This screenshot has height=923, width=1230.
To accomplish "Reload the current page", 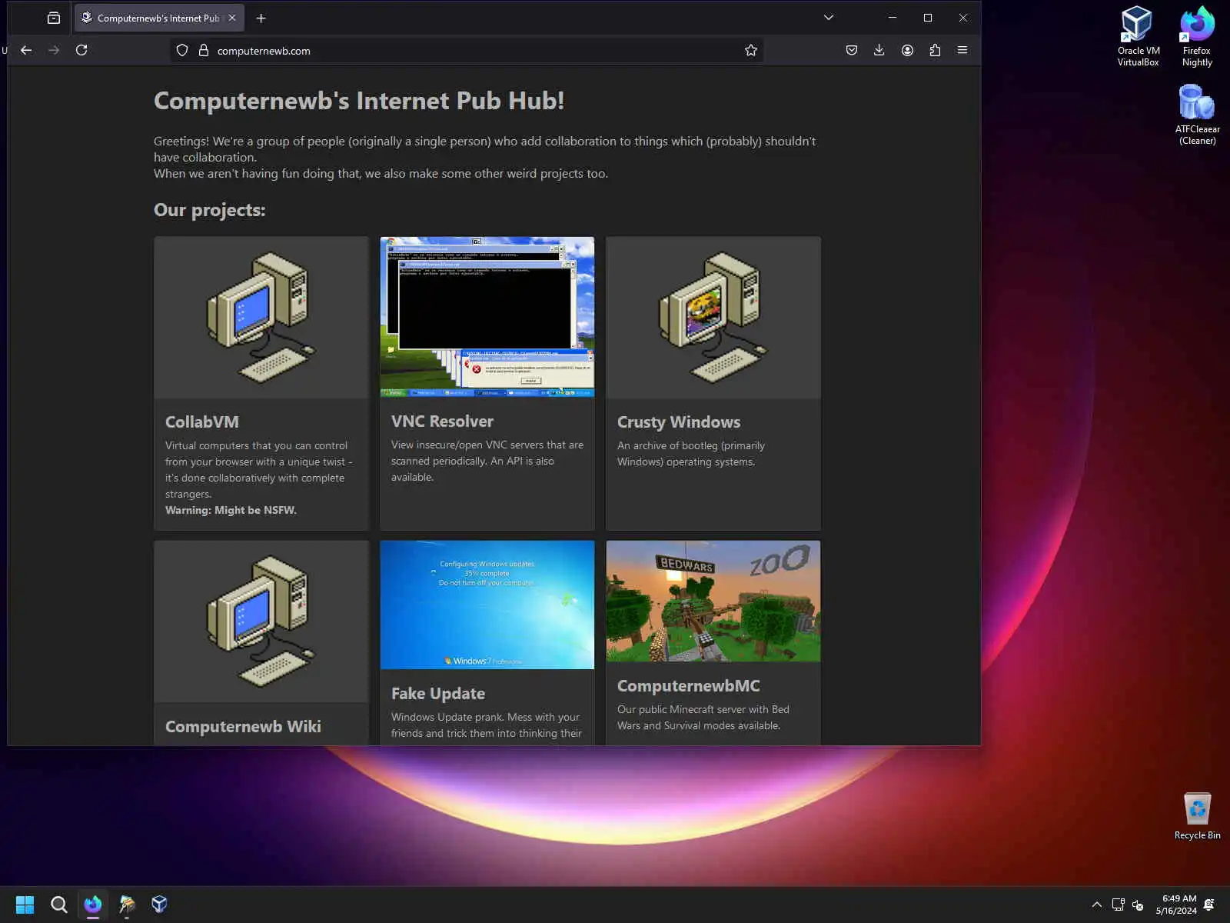I will click(81, 50).
